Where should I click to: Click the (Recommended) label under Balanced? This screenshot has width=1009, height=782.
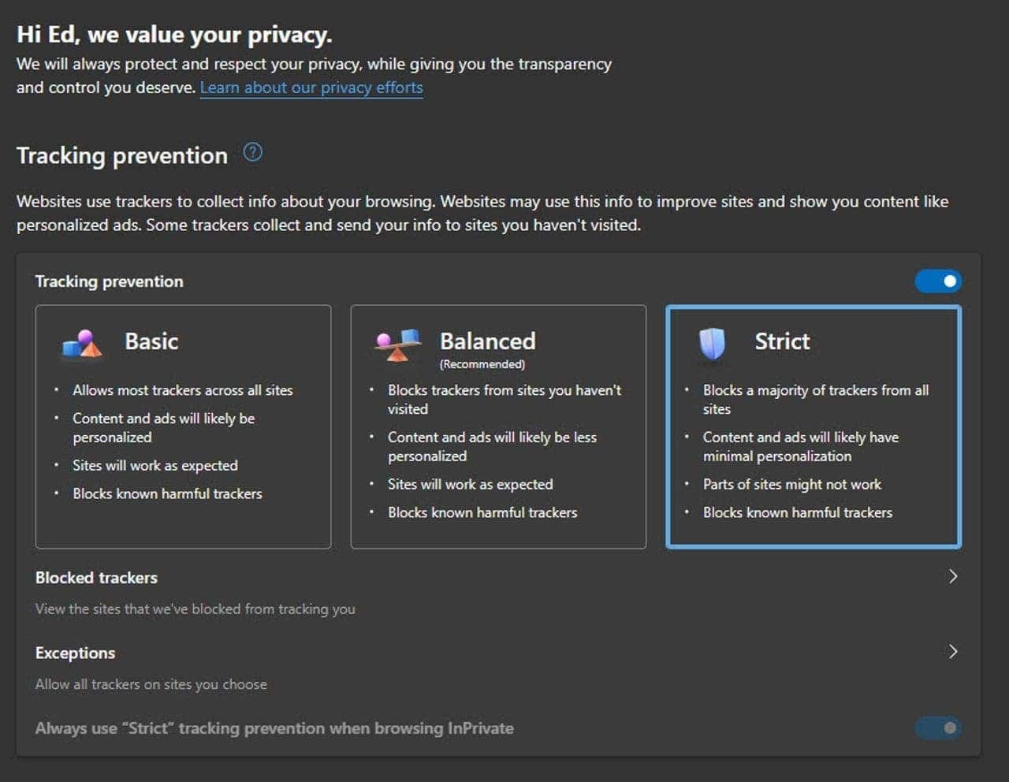(x=482, y=364)
